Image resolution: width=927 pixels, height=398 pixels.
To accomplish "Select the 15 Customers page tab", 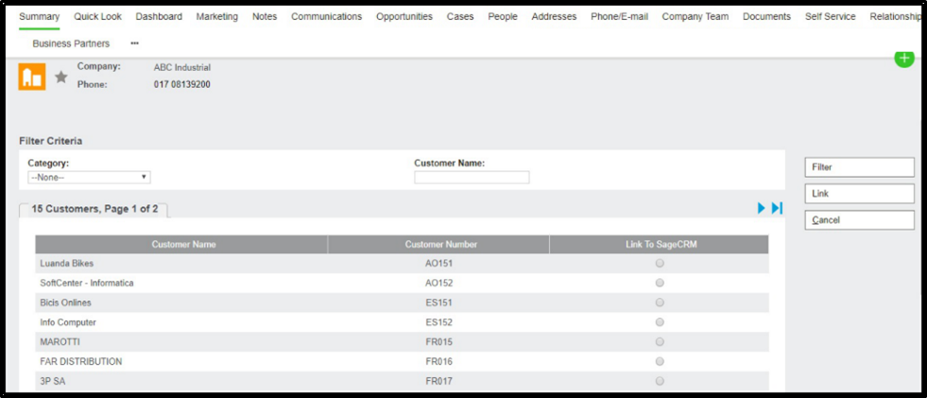I will click(94, 209).
